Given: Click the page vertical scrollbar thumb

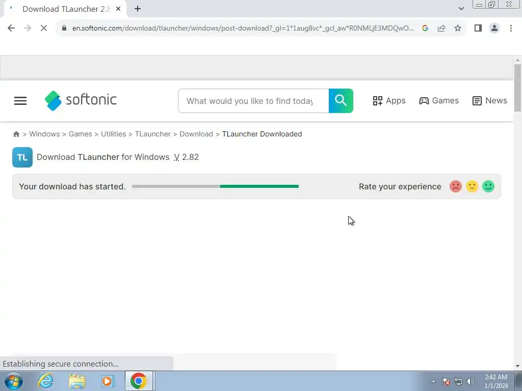Looking at the screenshot, I should coord(517,88).
